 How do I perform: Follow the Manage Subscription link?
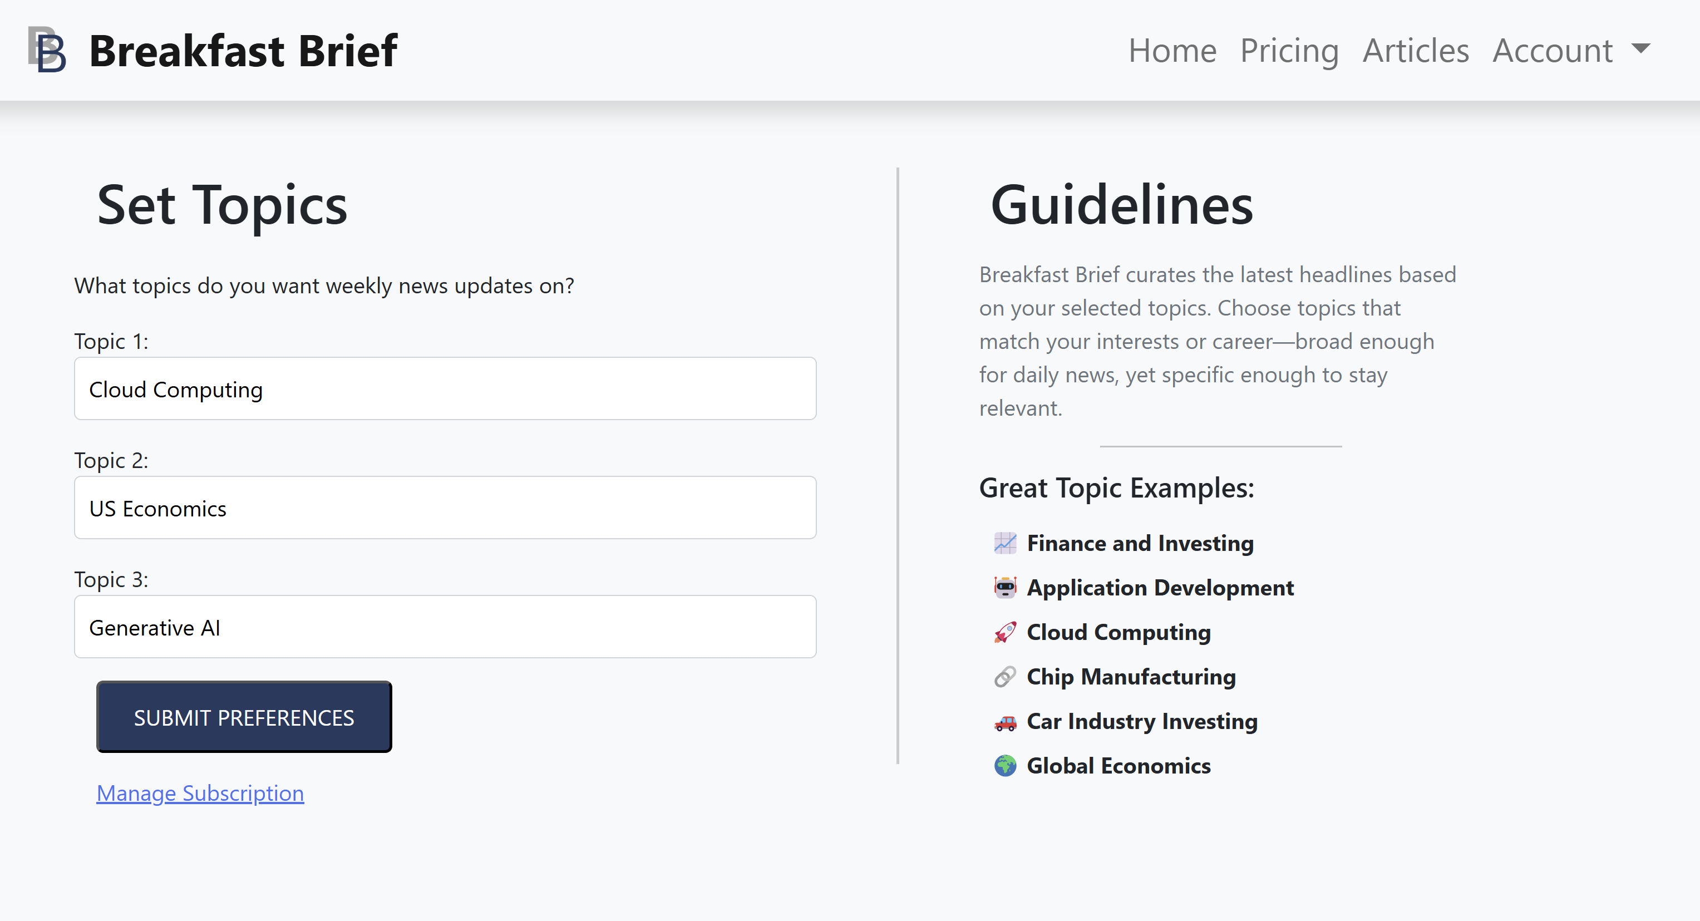200,793
